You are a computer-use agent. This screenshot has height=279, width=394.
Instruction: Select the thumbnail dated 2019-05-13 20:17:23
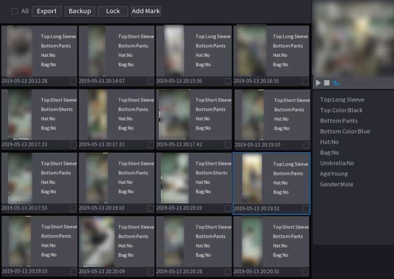tap(20, 115)
